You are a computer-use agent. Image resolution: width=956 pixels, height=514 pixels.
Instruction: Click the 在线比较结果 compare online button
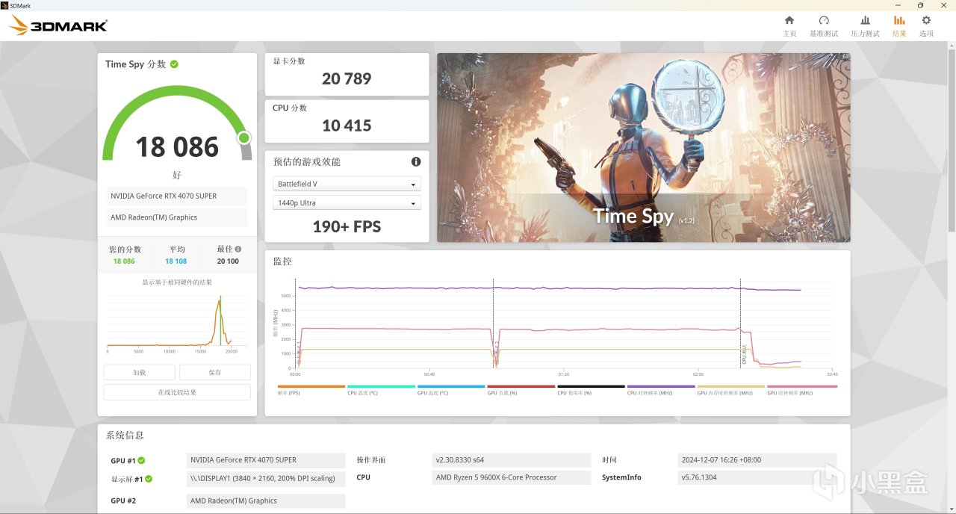[177, 392]
